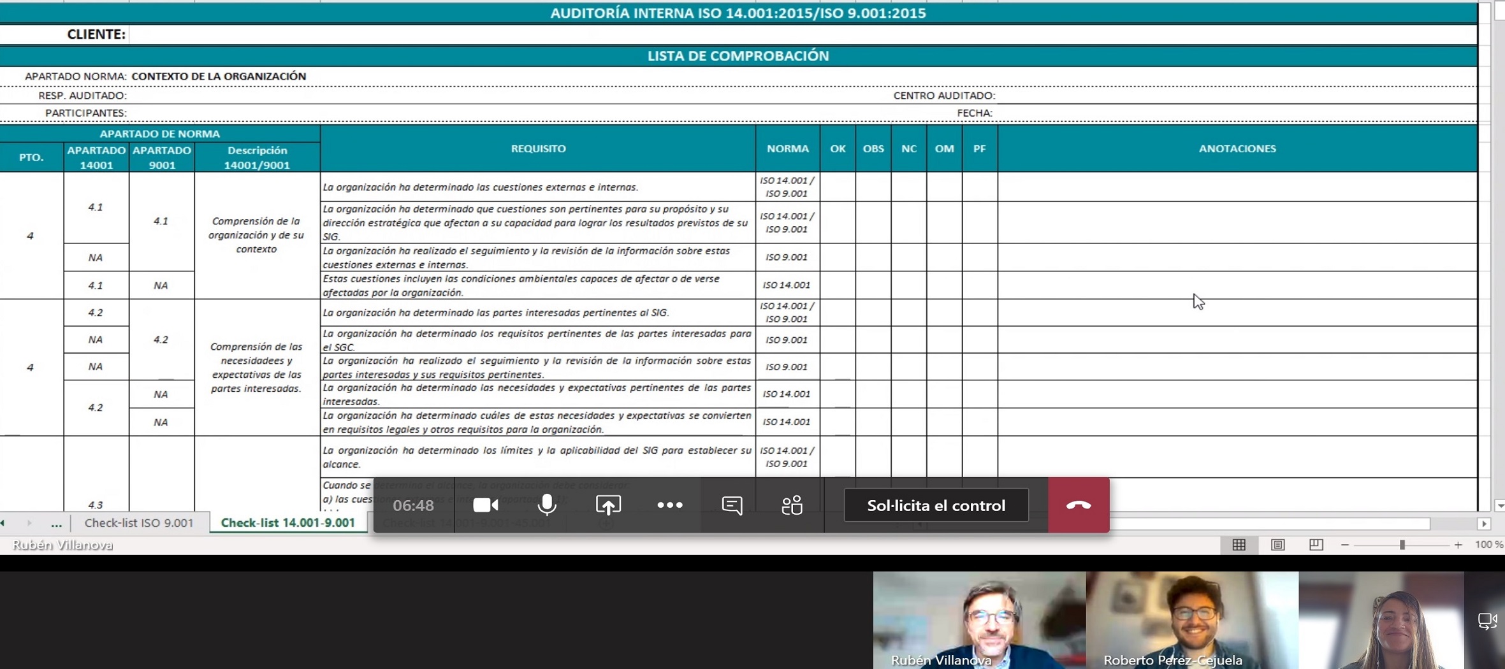Select the ANOTACIONES column header

(1237, 148)
